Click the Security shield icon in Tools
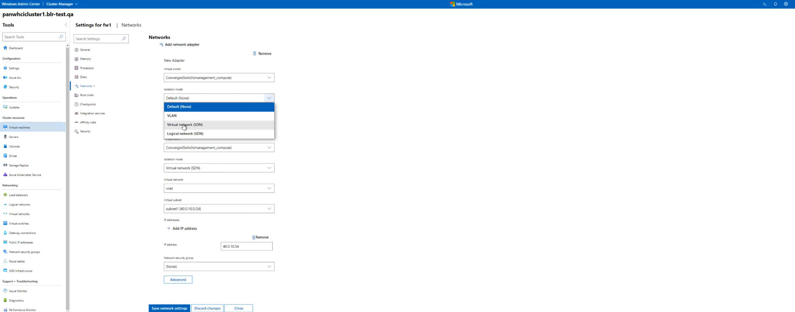This screenshot has width=795, height=312. (x=5, y=87)
